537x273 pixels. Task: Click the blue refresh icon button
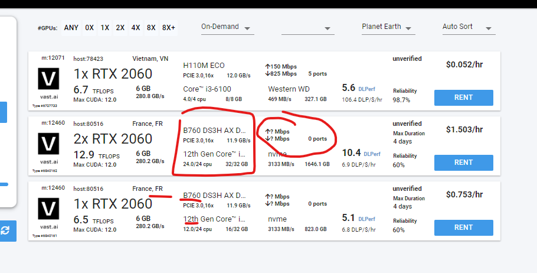5,230
